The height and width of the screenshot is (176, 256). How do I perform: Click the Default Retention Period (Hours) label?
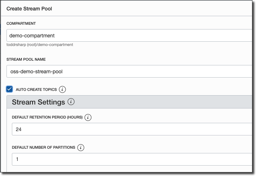click(47, 117)
